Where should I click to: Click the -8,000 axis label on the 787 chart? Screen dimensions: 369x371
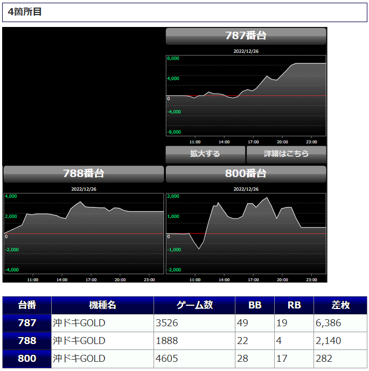click(x=174, y=132)
